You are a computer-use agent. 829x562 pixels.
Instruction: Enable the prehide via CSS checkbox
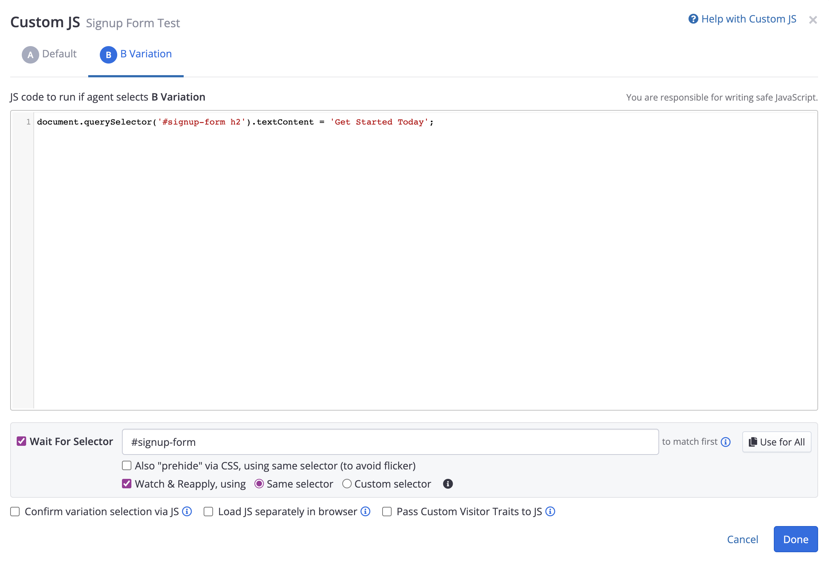click(x=127, y=465)
